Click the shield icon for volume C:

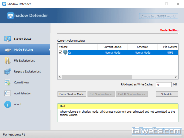coord(65,53)
